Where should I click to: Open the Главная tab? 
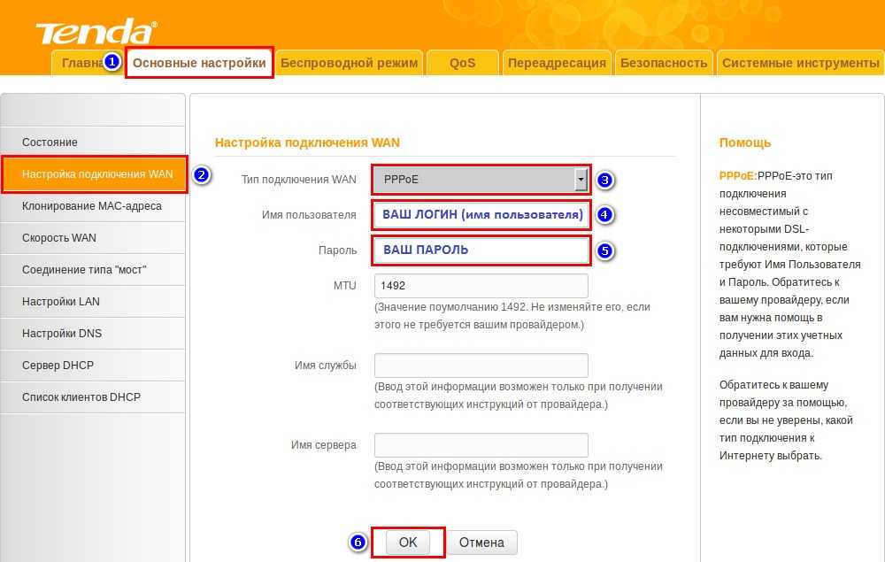[78, 63]
